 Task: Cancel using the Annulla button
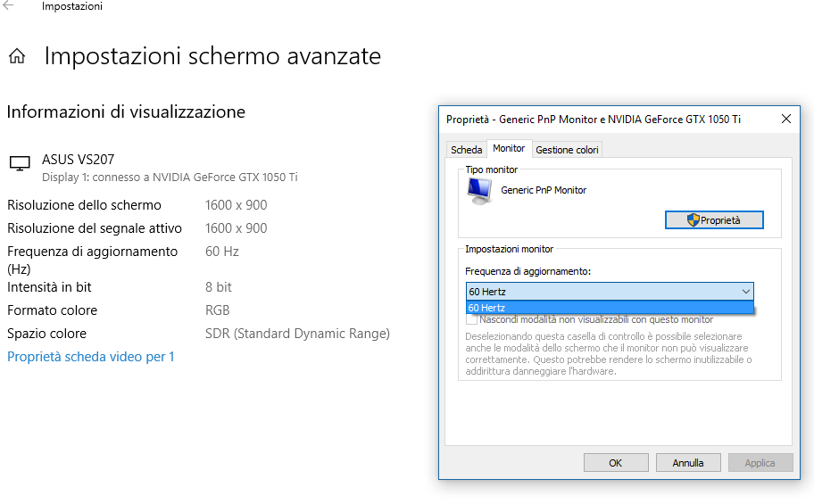[x=688, y=462]
